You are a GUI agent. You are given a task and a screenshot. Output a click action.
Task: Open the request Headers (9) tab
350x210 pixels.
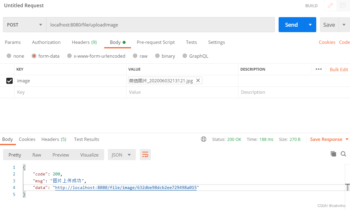(x=84, y=42)
